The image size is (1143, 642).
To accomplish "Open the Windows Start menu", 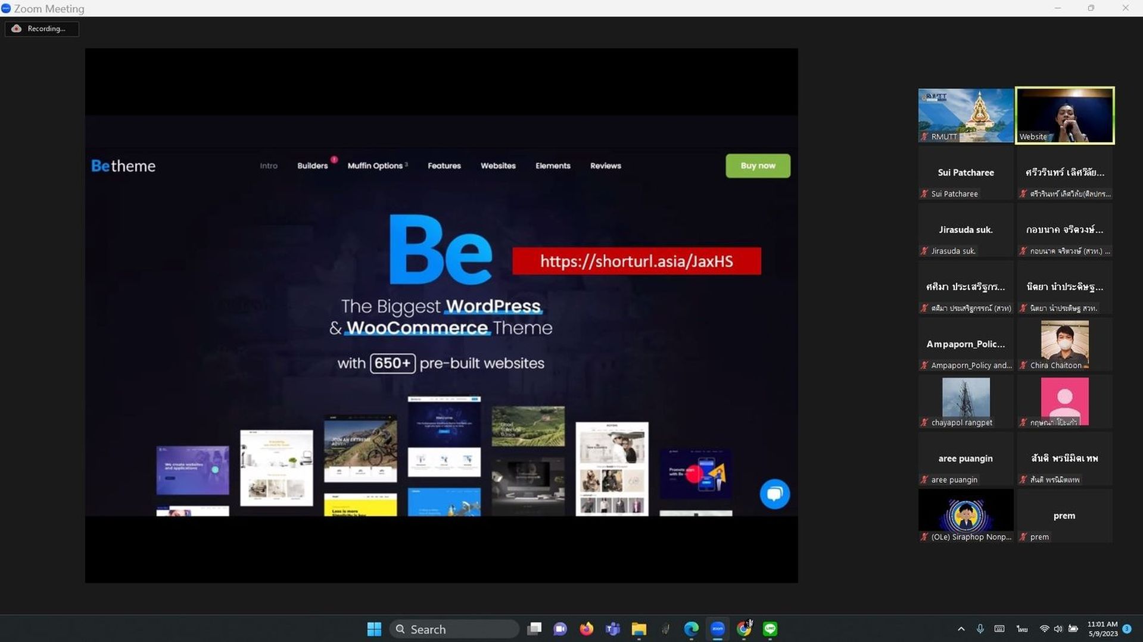I will point(374,629).
